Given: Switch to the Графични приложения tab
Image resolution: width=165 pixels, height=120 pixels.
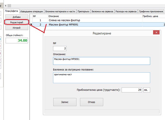Looking at the screenshot, I should 151,12.
